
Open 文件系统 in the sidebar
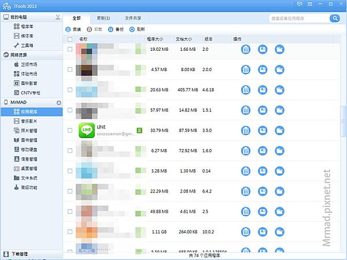pos(31,178)
